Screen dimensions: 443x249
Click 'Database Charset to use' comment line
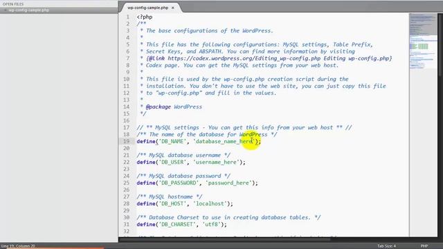point(228,217)
